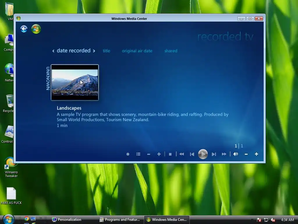Click Windows Media Center taskbar button

click(167, 220)
